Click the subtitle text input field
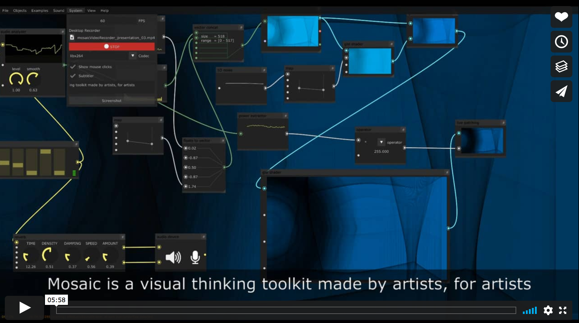 [112, 85]
